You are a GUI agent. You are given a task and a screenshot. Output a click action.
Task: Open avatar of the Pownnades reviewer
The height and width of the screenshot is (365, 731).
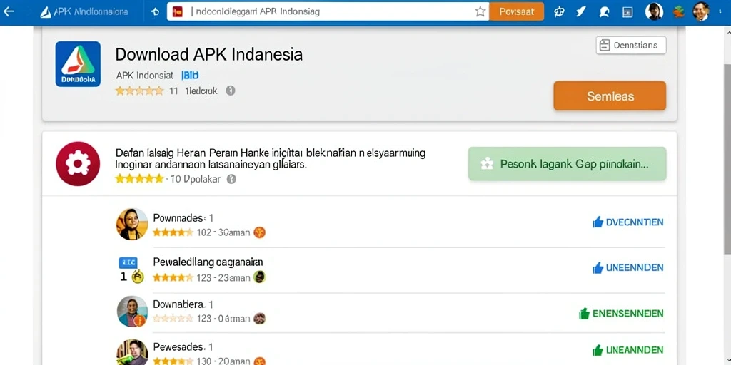pos(132,224)
